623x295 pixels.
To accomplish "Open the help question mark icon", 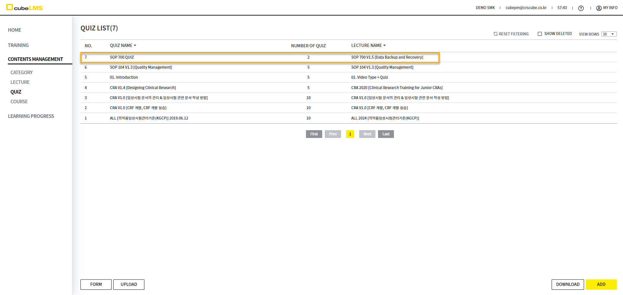I will pyautogui.click(x=581, y=8).
